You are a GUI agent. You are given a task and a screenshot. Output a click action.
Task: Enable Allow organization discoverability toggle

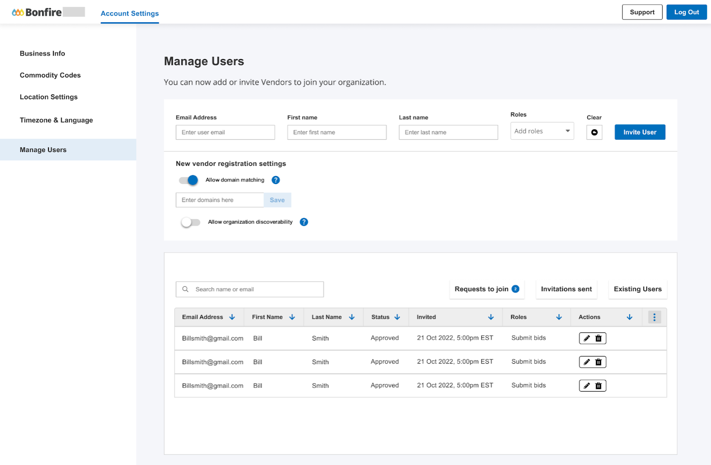click(x=190, y=222)
